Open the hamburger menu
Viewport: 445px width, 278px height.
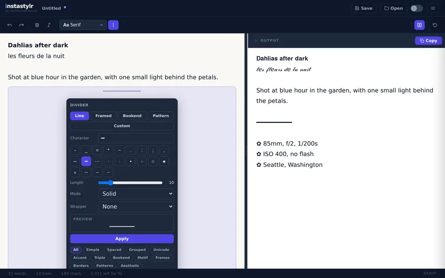pos(433,8)
